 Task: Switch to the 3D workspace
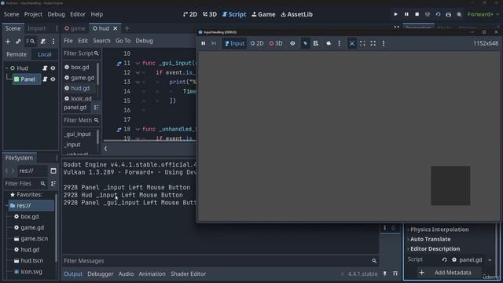(210, 14)
